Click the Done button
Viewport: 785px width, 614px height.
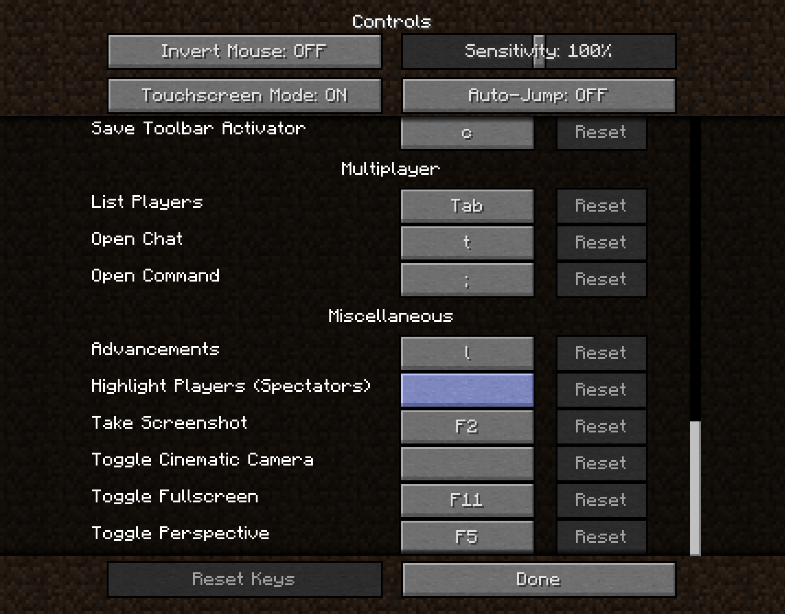pos(538,580)
